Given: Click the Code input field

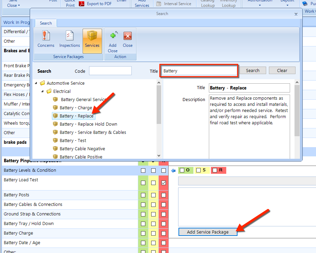Looking at the screenshot, I should click(x=110, y=71).
